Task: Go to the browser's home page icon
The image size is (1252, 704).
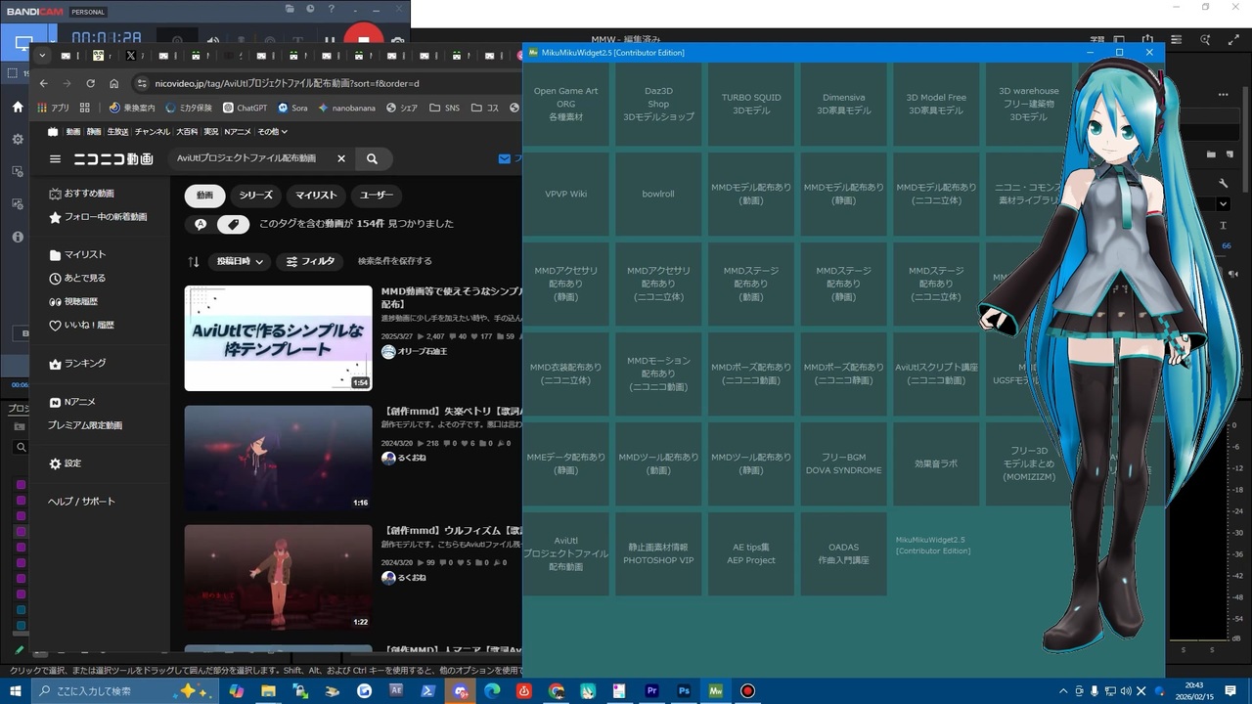Action: 114,84
